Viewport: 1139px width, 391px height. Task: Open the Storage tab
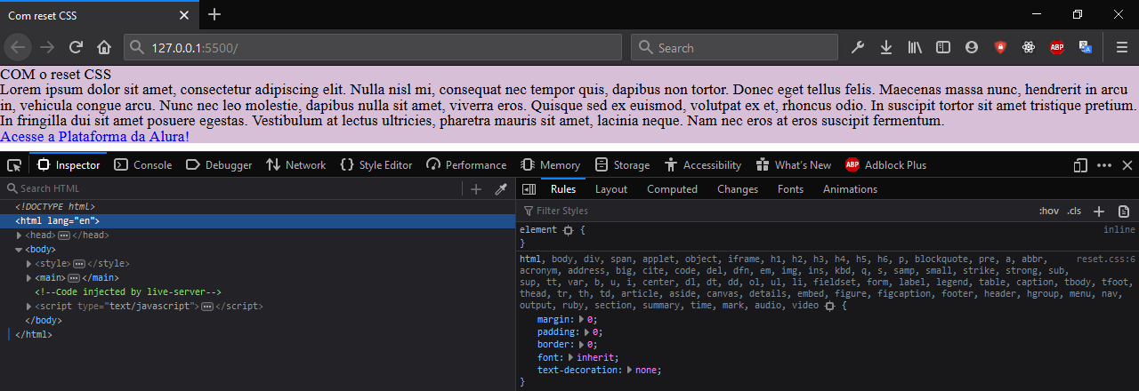(x=623, y=165)
